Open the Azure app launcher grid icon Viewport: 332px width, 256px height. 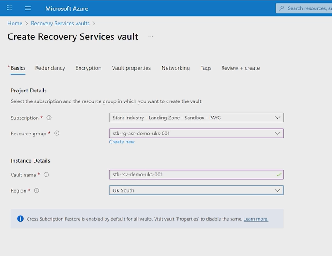(9, 8)
